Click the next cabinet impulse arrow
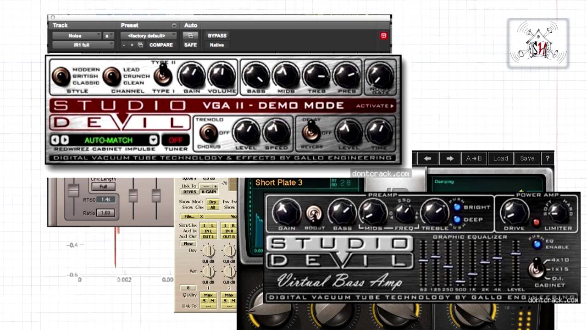This screenshot has width=587, height=330. [x=65, y=140]
